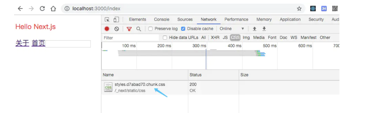Image resolution: width=366 pixels, height=113 pixels.
Task: Toggle the network filter funnel icon
Action: pyautogui.click(x=129, y=29)
